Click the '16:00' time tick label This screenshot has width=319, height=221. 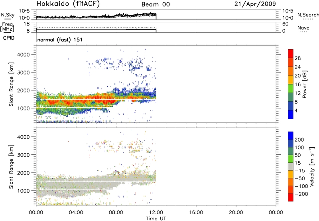click(196, 213)
